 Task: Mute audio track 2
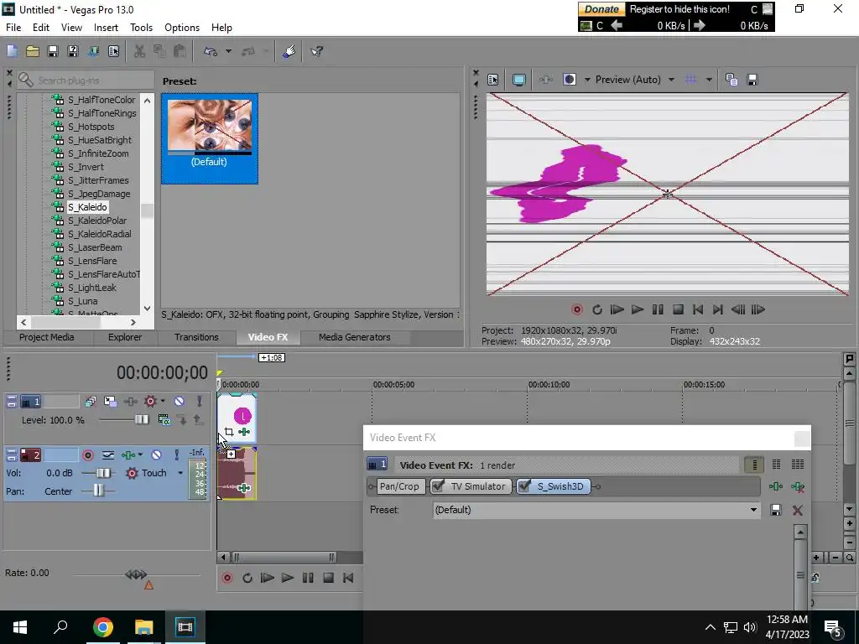156,455
